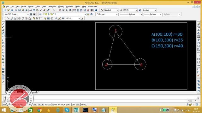Select the Rotate tool in Modify toolbar
Viewport: 202px width, 113px height.
pyautogui.click(x=199, y=43)
